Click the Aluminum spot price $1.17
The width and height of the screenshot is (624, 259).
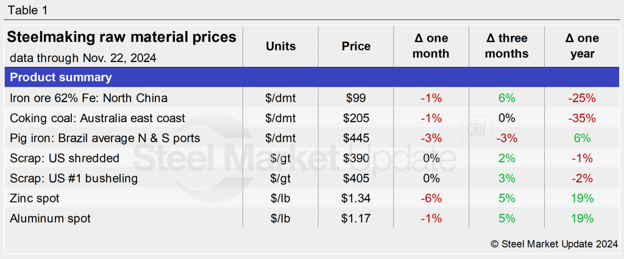[356, 218]
